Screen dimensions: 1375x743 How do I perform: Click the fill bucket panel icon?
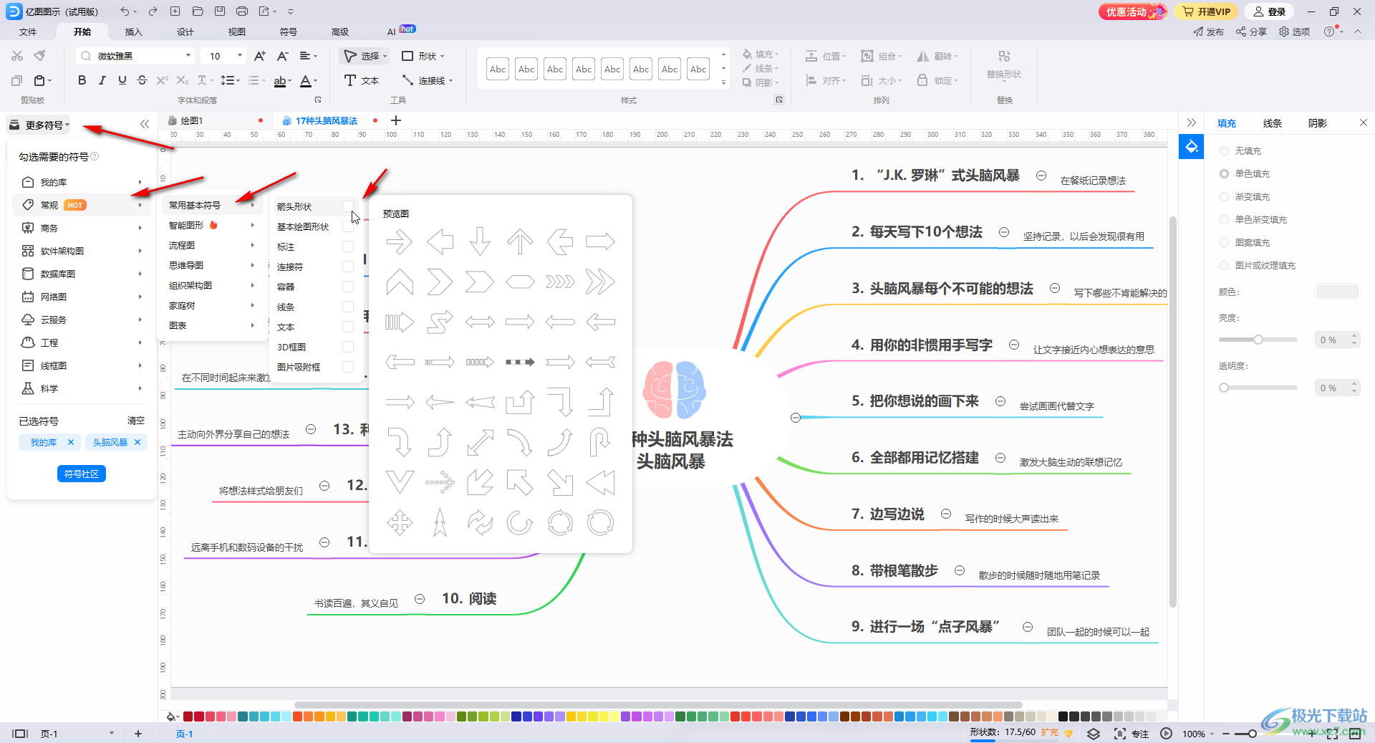(x=1192, y=147)
